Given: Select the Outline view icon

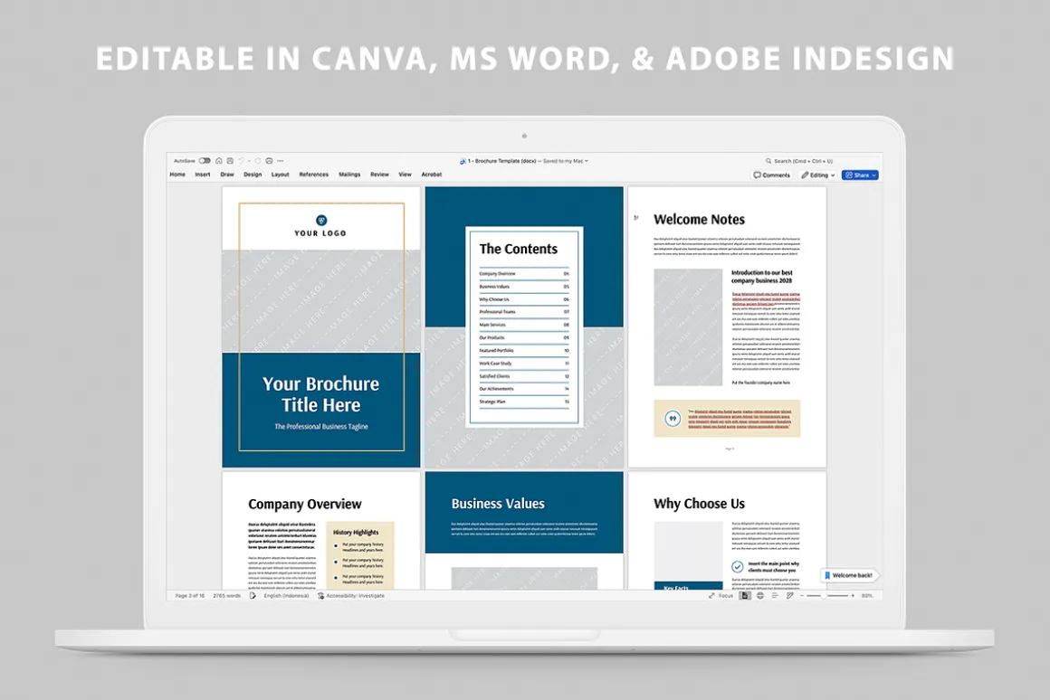Looking at the screenshot, I should click(x=775, y=596).
